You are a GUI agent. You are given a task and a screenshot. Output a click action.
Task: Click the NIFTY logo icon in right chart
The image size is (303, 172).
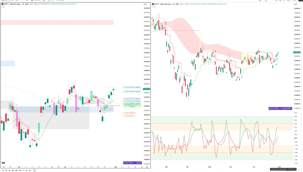(153, 4)
